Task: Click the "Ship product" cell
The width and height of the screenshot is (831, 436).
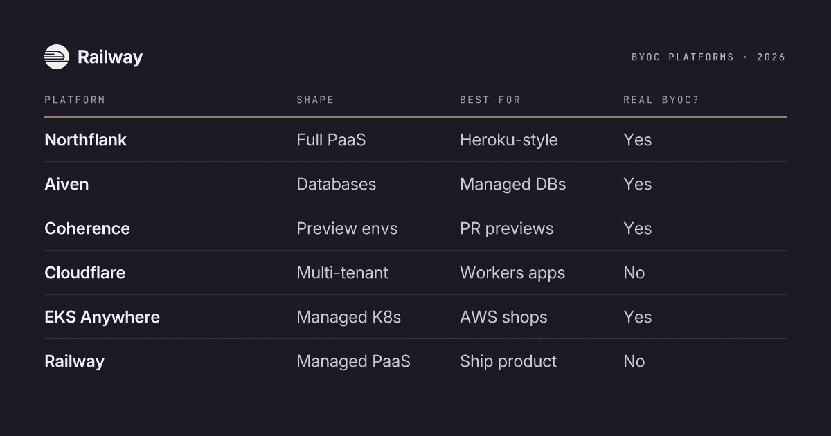Action: click(508, 361)
